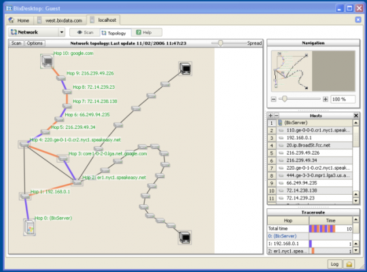Select the Total time traceroute row
This screenshot has height=272, width=367.
tap(310, 229)
